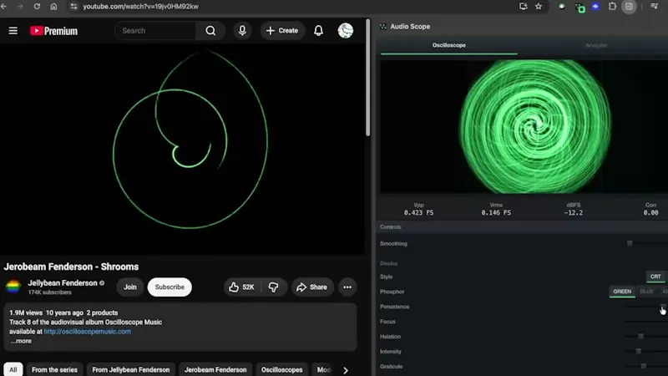Click the Create button
Image resolution: width=668 pixels, height=376 pixels.
[x=282, y=31]
